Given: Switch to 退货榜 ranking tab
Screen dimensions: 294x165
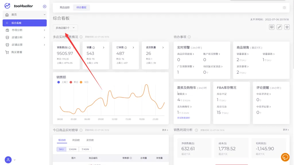Looking at the screenshot, I should click(x=90, y=140).
